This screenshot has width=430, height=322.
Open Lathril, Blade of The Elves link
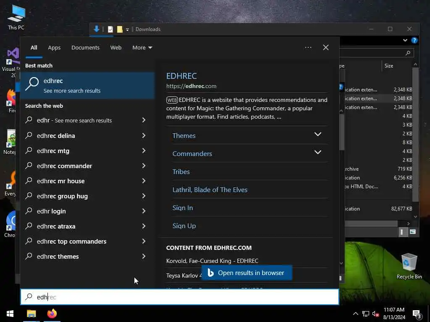click(x=210, y=190)
